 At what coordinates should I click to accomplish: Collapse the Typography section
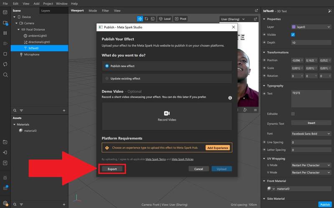pos(264,86)
